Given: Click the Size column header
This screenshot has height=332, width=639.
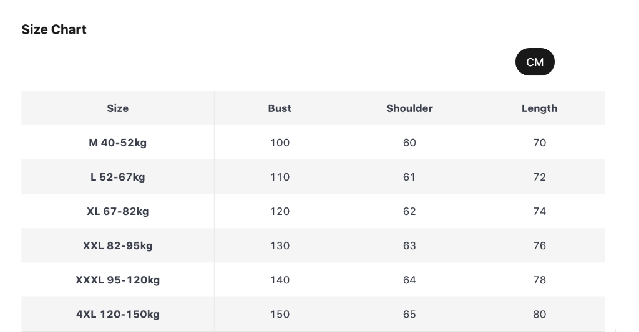Looking at the screenshot, I should 117,108.
